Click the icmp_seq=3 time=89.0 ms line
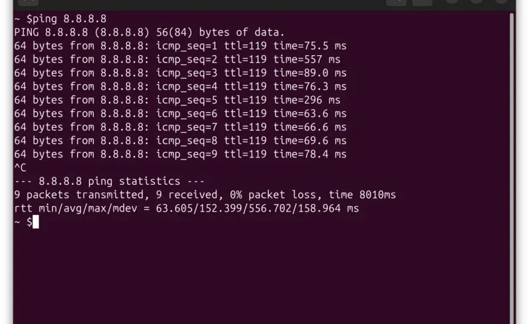This screenshot has width=529, height=324. (180, 73)
